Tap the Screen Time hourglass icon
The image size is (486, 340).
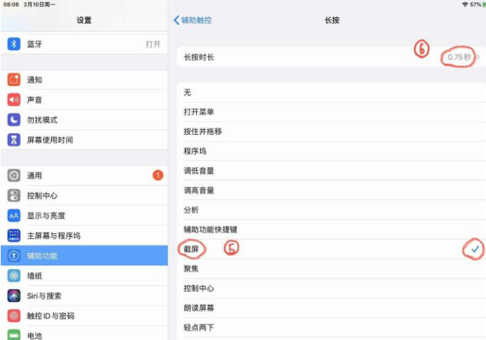[x=14, y=140]
